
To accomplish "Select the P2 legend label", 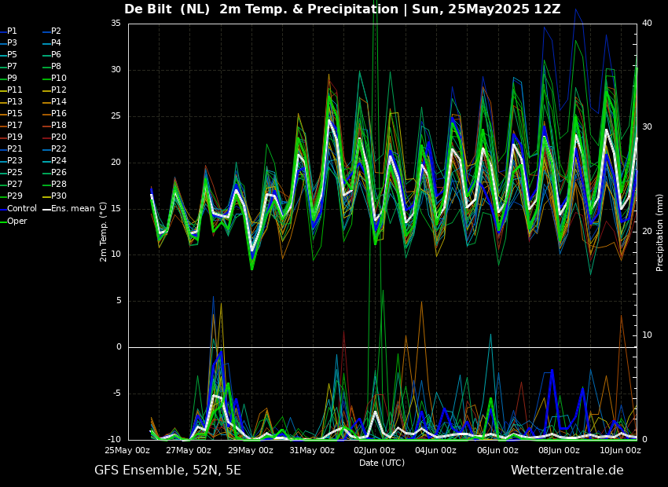I will [56, 31].
